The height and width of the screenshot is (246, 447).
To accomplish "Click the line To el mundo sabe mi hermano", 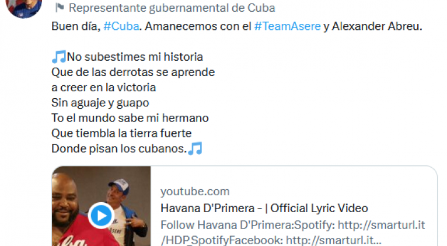I will (x=130, y=118).
